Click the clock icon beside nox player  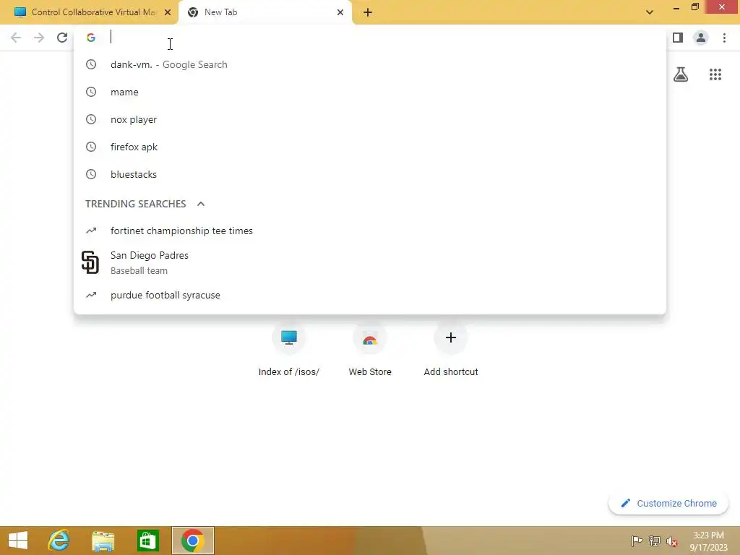pyautogui.click(x=91, y=119)
